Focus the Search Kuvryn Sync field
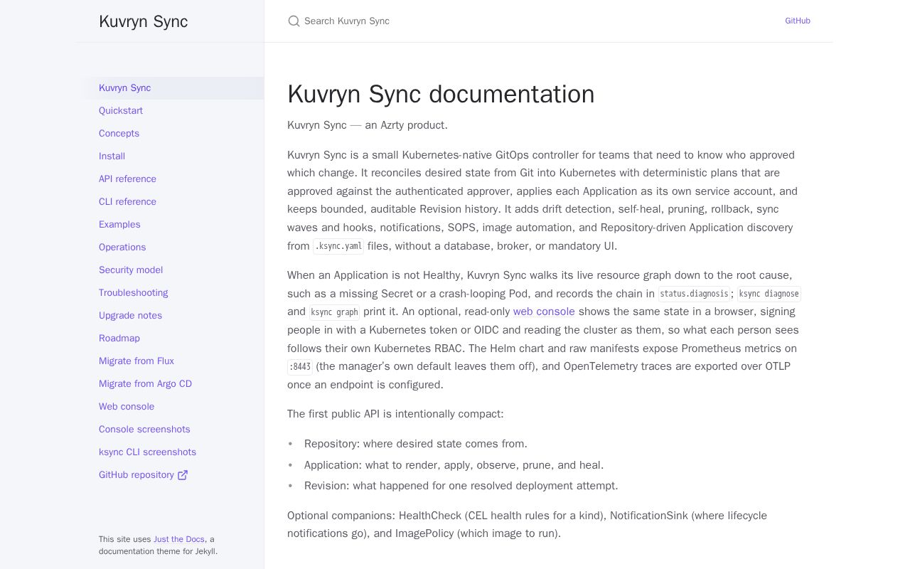The width and height of the screenshot is (910, 569). tap(526, 21)
